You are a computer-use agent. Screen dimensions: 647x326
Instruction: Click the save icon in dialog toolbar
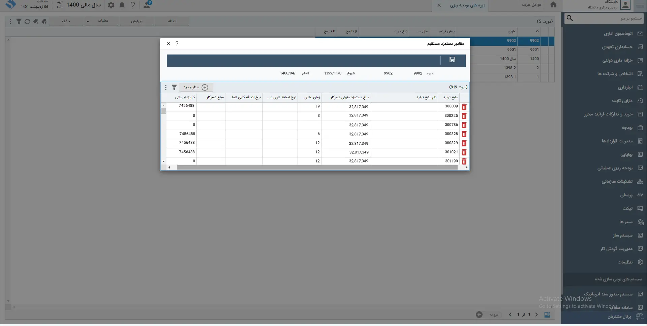pyautogui.click(x=452, y=60)
